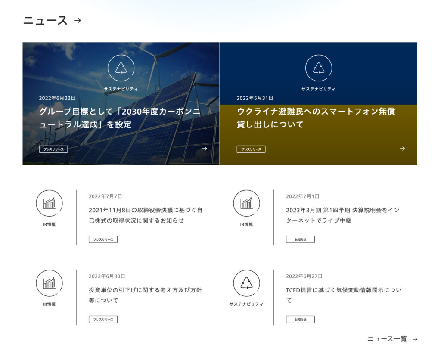Screen dimensions: 441x360
Task: Click the サステナビリティ label on the solar panel card
Action: (x=121, y=89)
